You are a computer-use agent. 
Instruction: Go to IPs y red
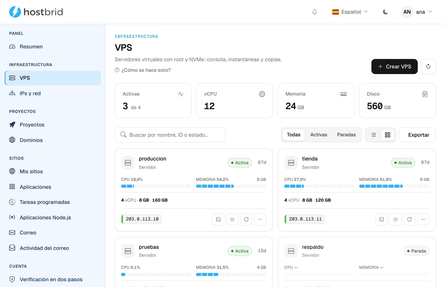click(53, 94)
